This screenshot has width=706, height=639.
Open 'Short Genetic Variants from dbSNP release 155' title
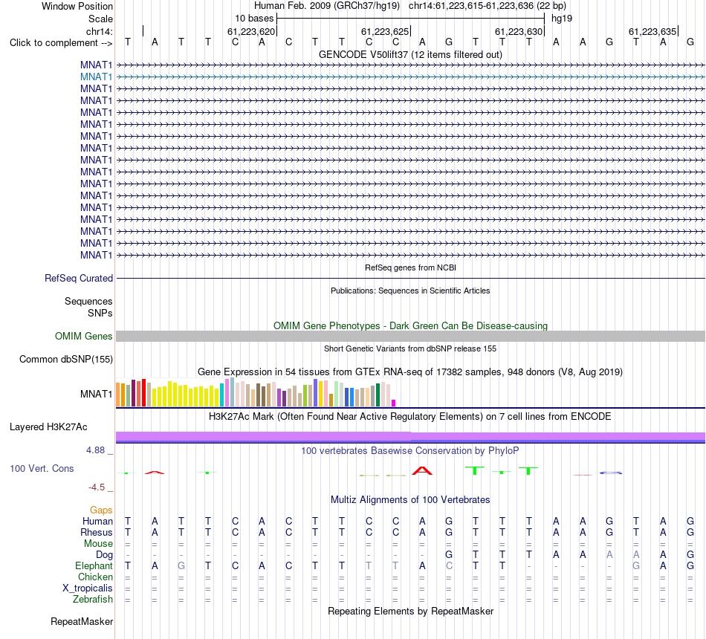[x=410, y=348]
